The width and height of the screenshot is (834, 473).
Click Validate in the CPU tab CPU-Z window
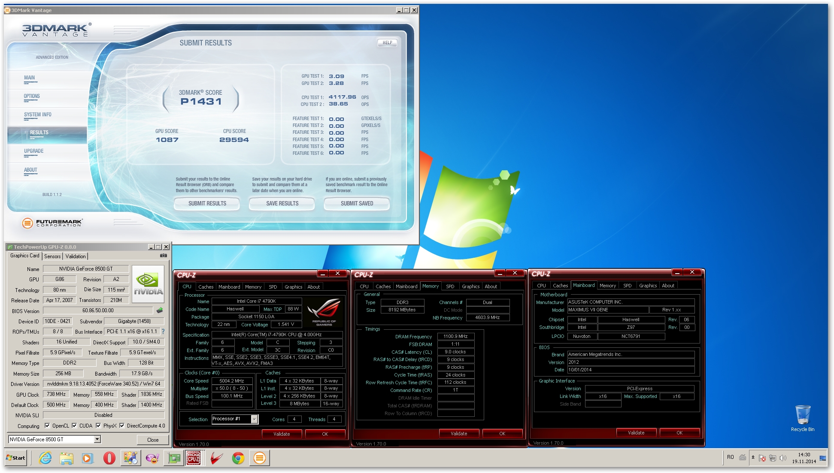[x=282, y=434]
